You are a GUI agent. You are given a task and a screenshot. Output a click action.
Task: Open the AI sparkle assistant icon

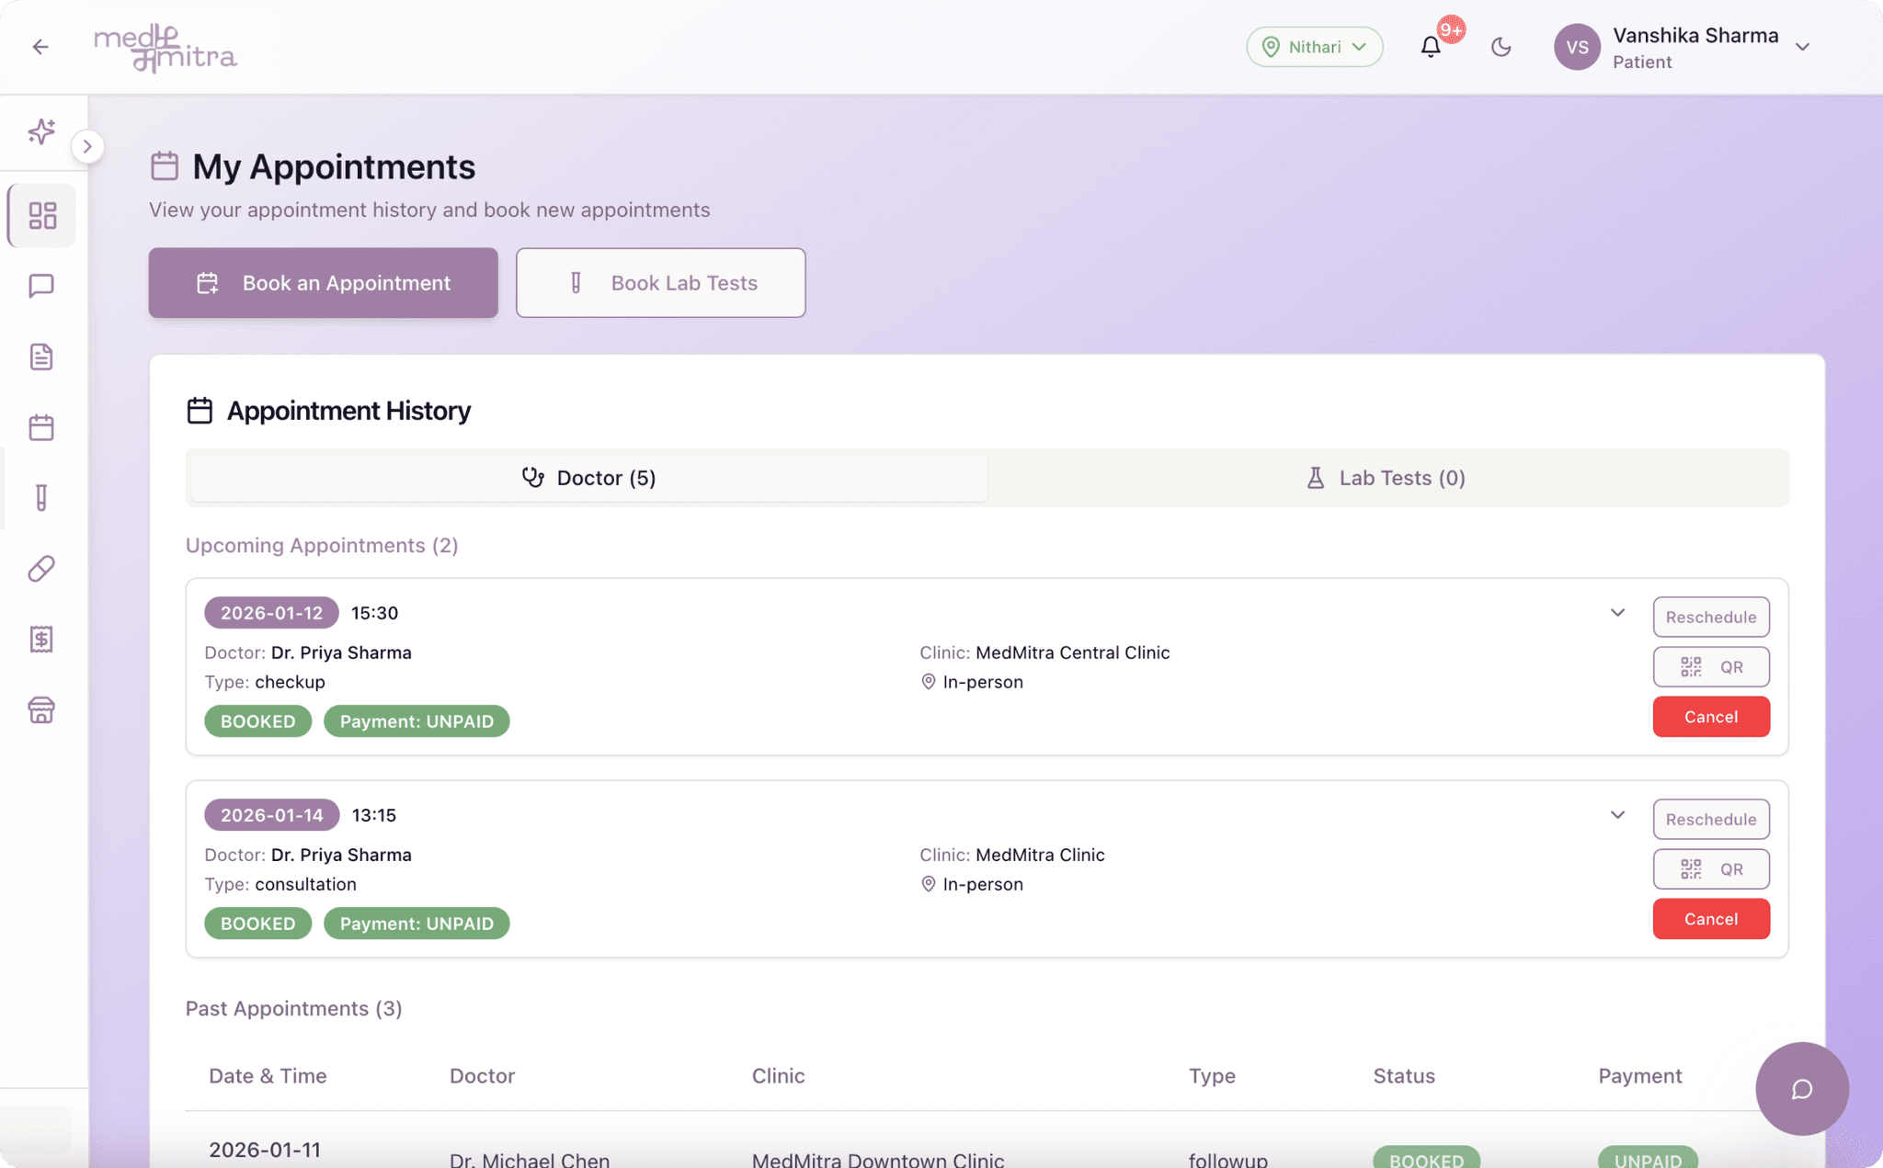[41, 131]
